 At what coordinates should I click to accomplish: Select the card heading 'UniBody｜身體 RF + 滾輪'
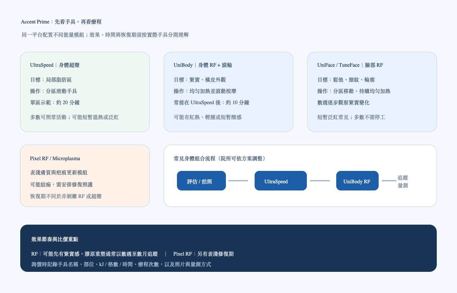pos(203,65)
